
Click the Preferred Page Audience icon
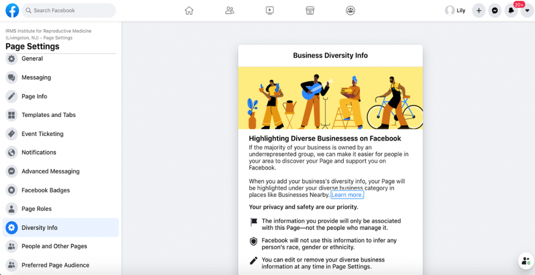(x=11, y=265)
